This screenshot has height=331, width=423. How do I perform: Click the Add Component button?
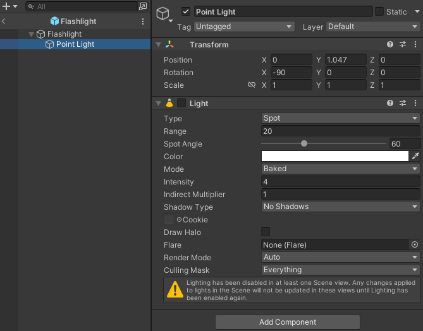pyautogui.click(x=288, y=322)
